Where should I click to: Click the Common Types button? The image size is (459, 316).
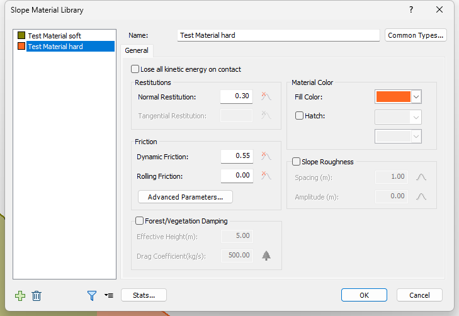[416, 35]
